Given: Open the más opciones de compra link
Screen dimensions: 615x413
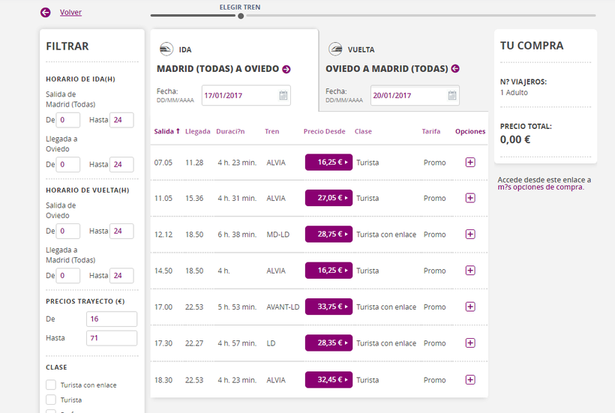Looking at the screenshot, I should 540,187.
